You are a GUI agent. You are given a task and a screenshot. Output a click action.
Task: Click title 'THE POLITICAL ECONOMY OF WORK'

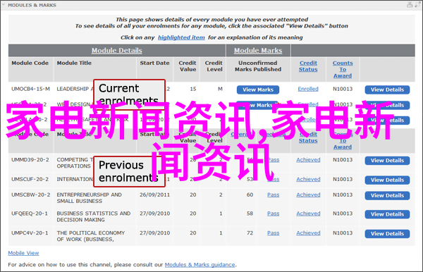click(x=91, y=236)
